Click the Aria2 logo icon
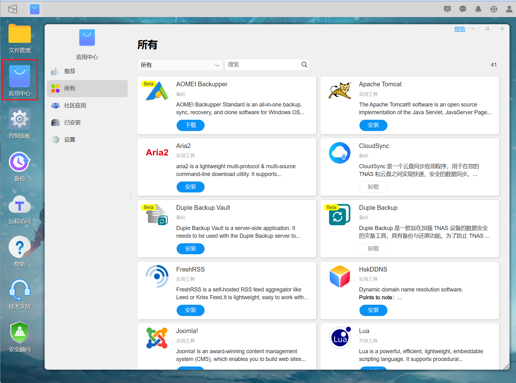516x383 pixels. [x=157, y=152]
